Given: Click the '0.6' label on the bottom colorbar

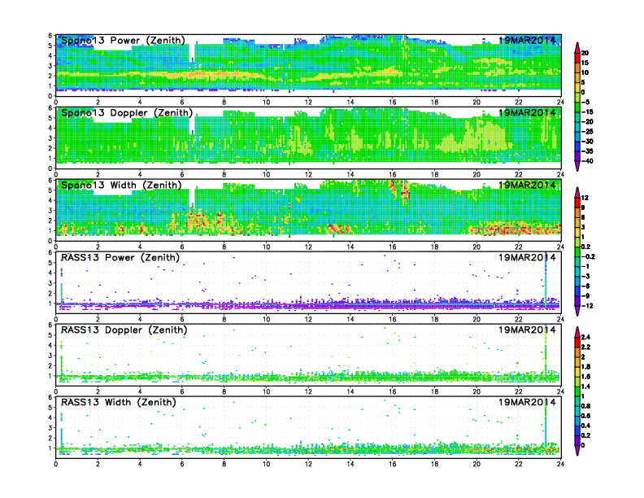Looking at the screenshot, I should click(585, 416).
